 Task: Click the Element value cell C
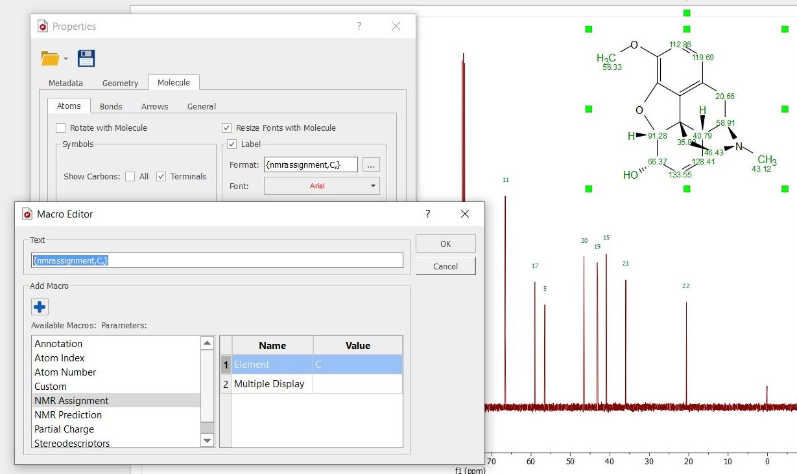pyautogui.click(x=357, y=365)
